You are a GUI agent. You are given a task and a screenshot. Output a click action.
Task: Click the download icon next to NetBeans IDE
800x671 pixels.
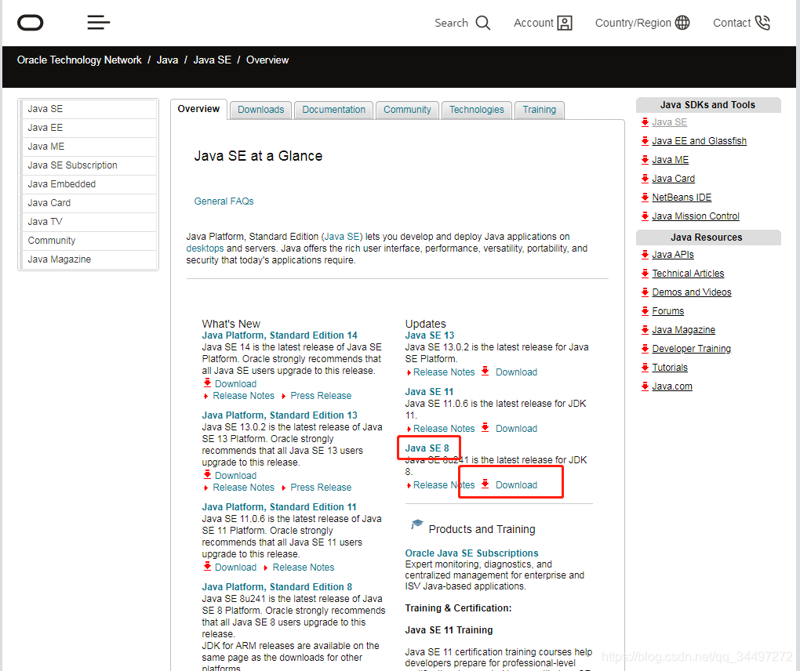click(x=645, y=197)
